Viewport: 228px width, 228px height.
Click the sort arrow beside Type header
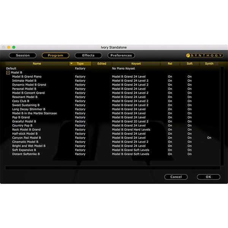pyautogui.click(x=71, y=64)
